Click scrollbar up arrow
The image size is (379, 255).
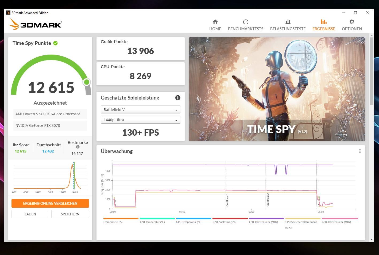click(x=372, y=35)
